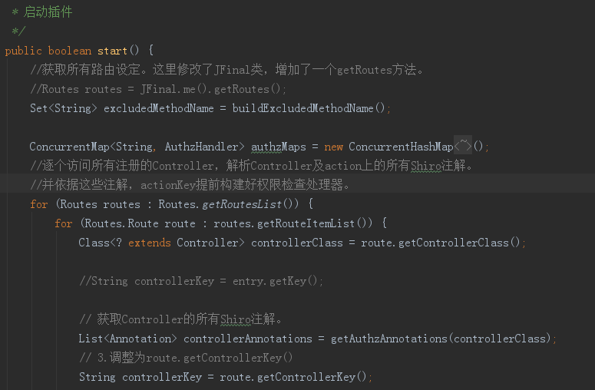Image resolution: width=595 pixels, height=390 pixels.
Task: Click the 'new' keyword before ConcurrentHashMap
Action: (x=333, y=147)
